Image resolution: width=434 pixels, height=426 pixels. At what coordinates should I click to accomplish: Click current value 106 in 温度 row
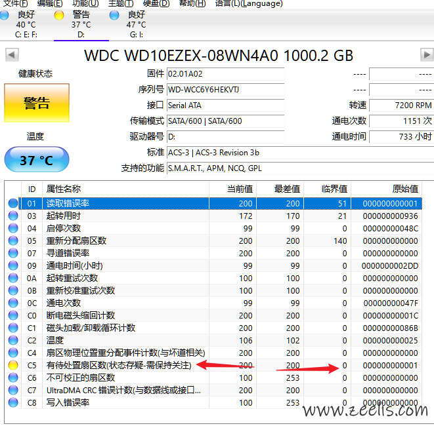tap(246, 340)
